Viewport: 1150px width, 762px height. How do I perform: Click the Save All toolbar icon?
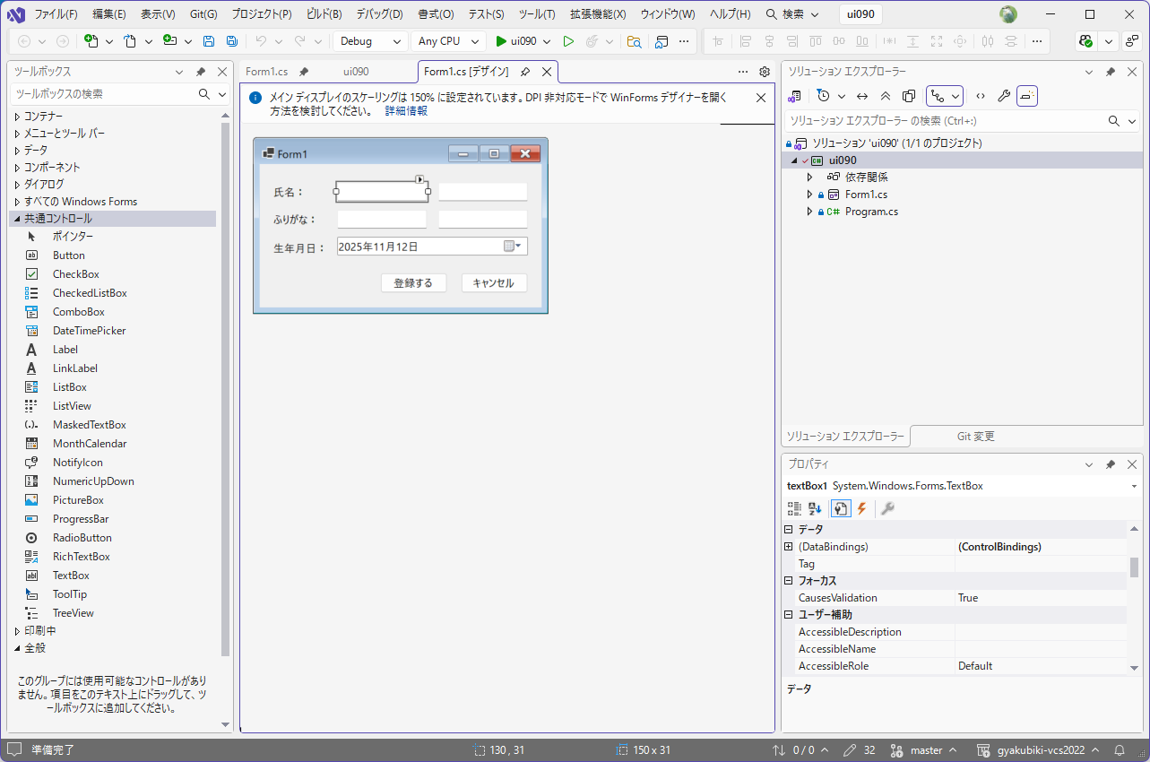232,41
